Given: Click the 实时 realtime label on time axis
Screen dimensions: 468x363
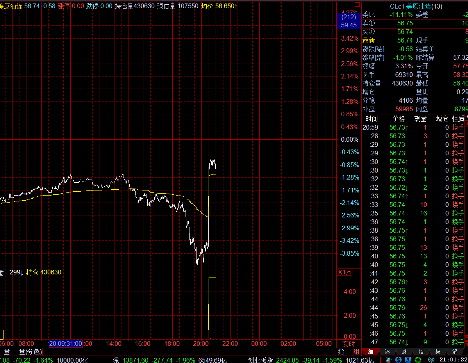Looking at the screenshot, I should 348,344.
